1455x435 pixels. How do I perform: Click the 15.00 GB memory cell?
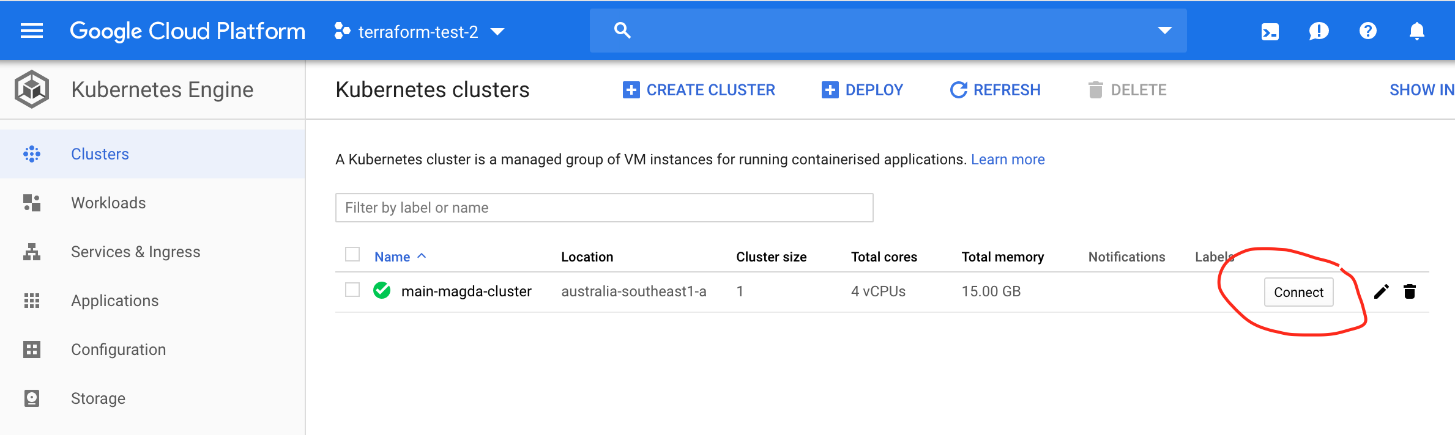click(991, 291)
